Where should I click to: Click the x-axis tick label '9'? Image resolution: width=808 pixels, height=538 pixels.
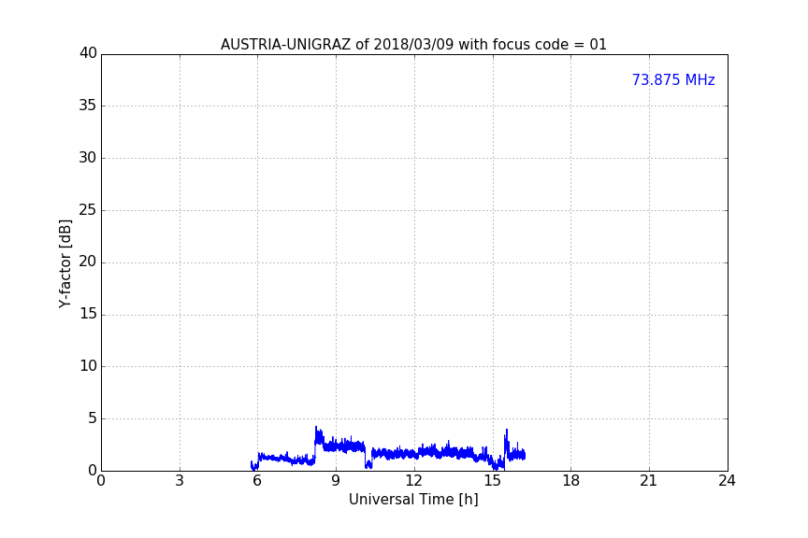(336, 481)
